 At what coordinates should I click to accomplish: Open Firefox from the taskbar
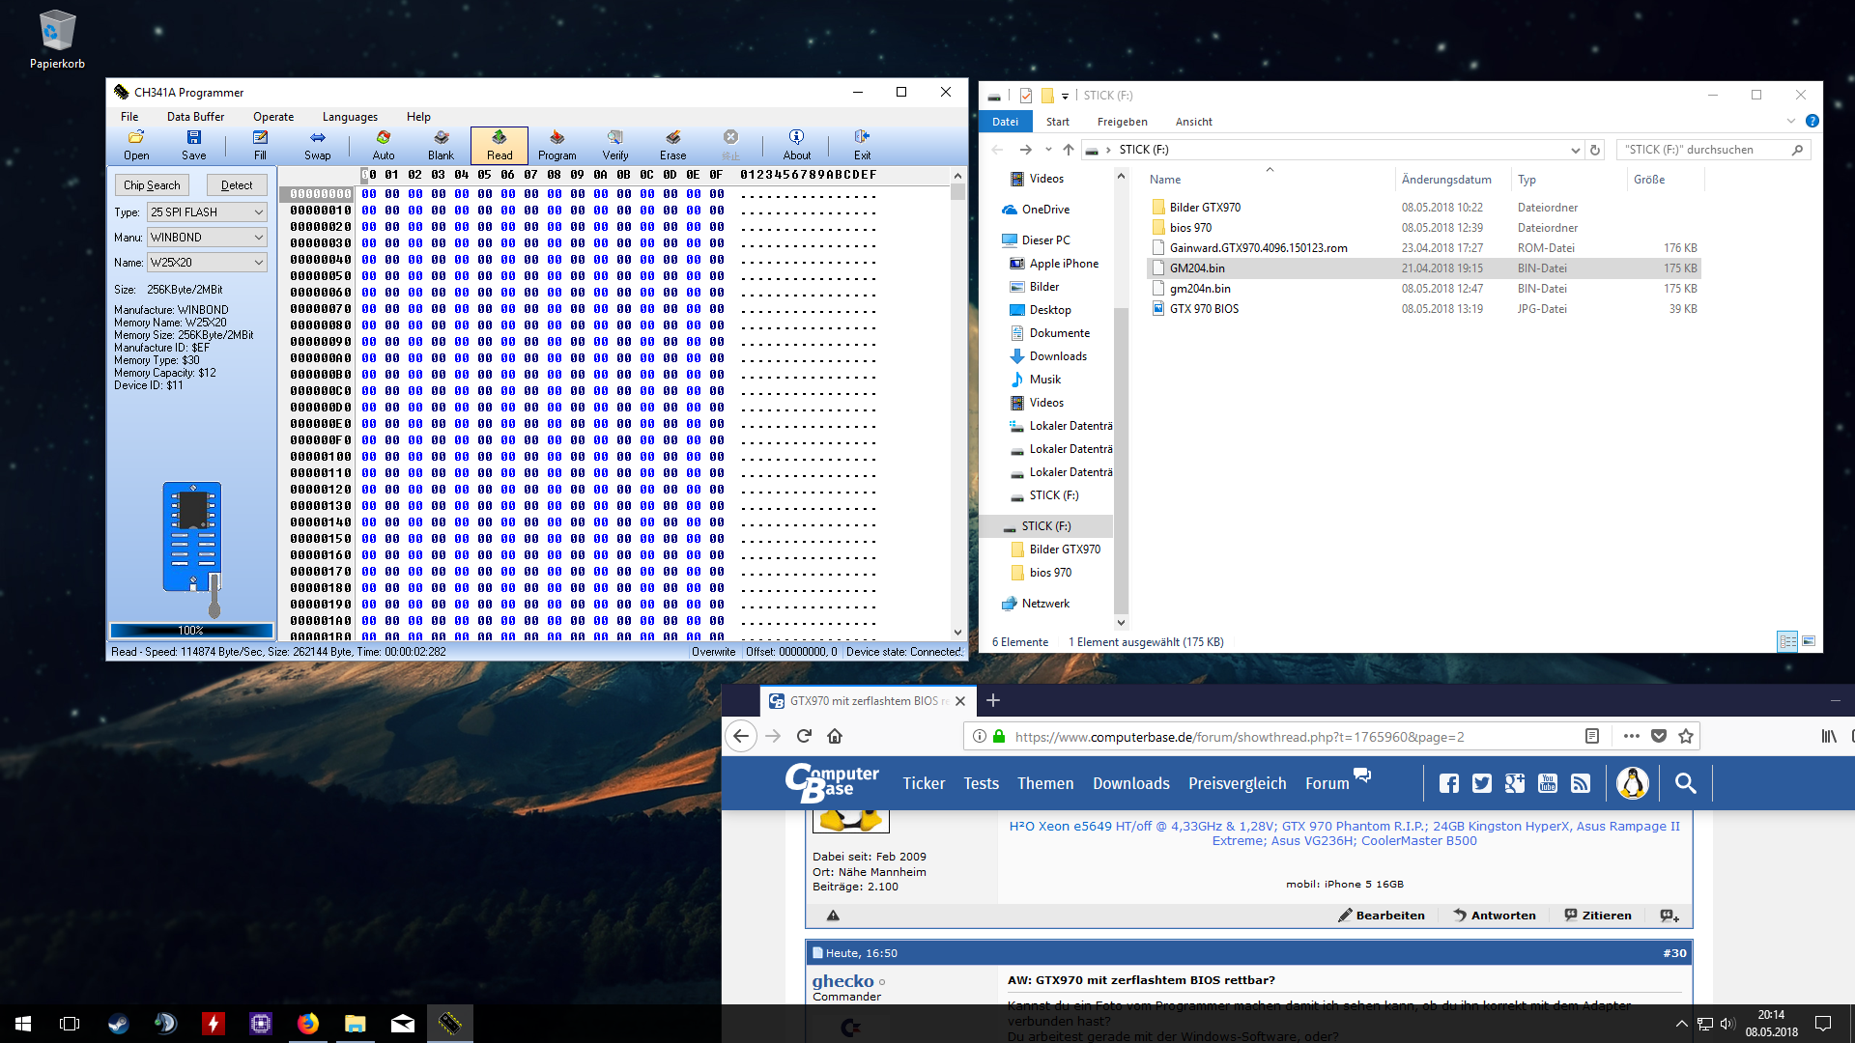(308, 1024)
